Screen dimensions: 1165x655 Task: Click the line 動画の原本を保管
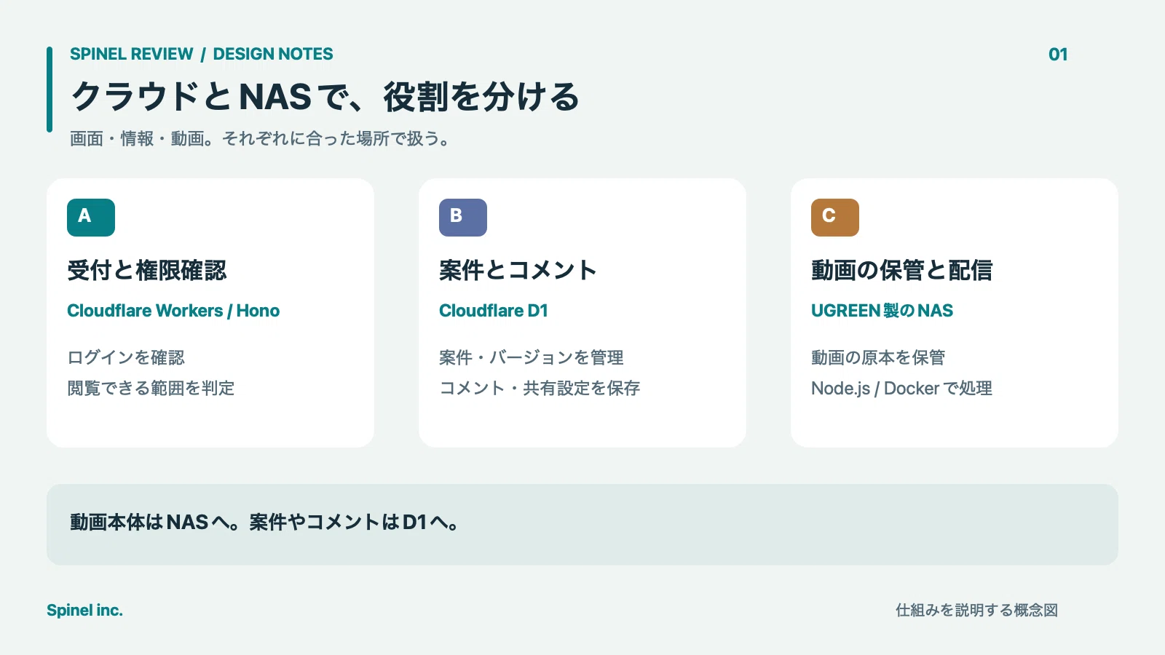878,357
